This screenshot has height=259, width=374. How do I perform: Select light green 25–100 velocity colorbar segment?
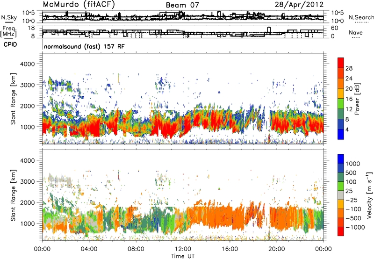341,186
